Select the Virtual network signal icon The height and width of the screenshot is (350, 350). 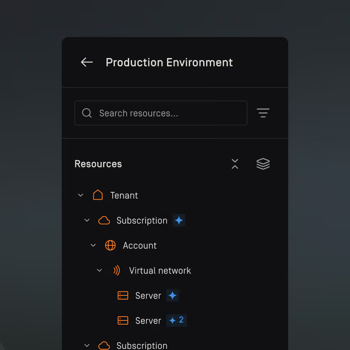(117, 270)
